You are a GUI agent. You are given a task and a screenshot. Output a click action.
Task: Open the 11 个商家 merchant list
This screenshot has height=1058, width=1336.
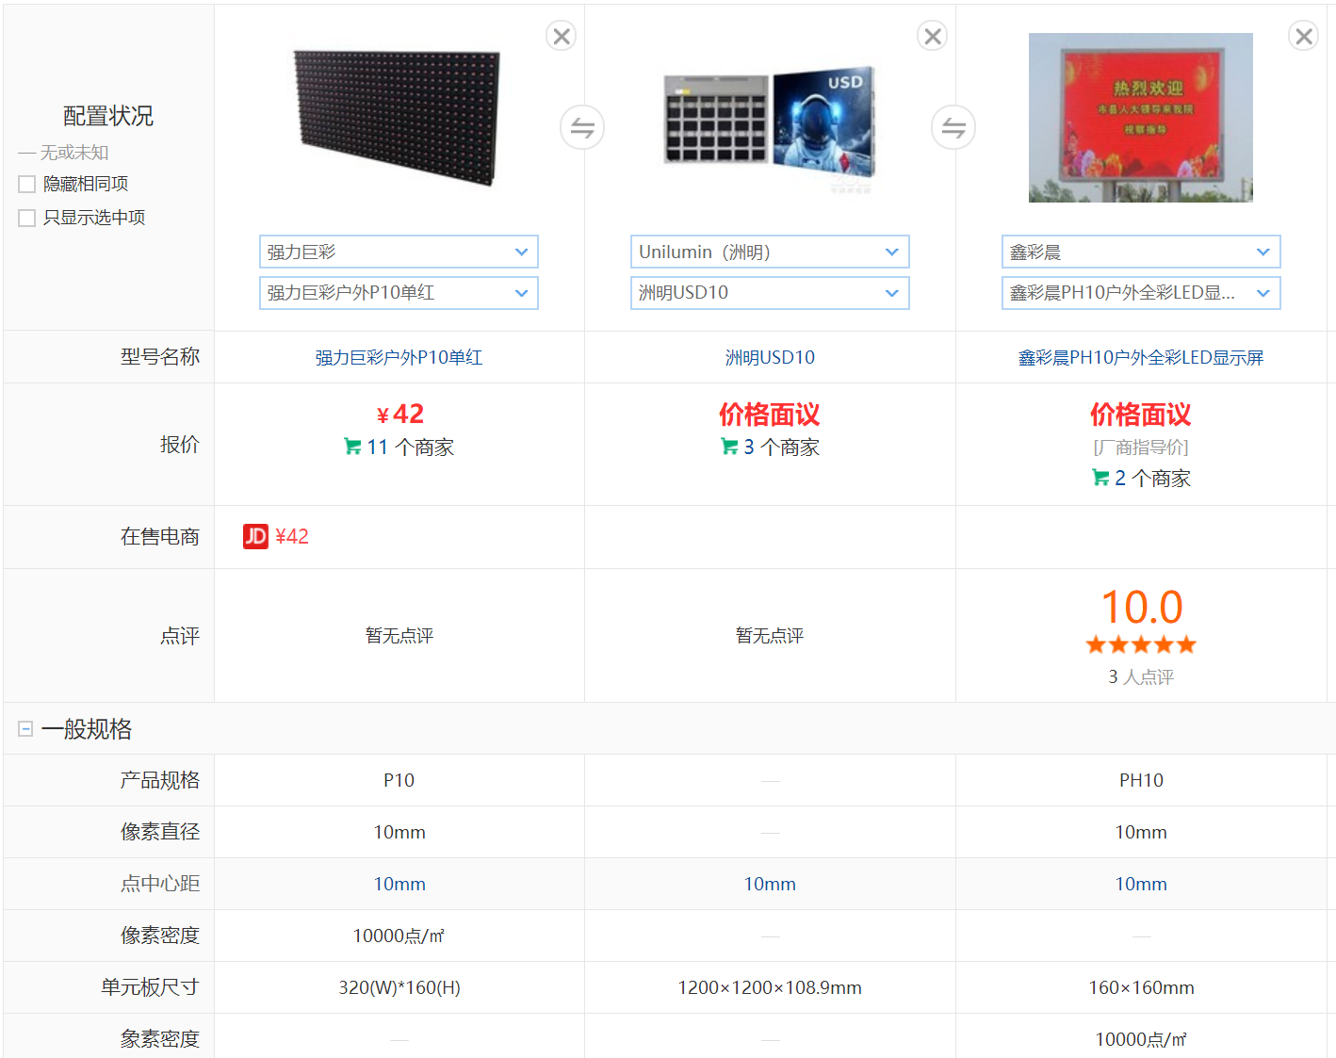(410, 448)
